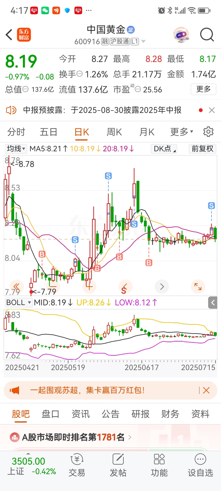The width and height of the screenshot is (221, 491).
Task: Switch to the 月K chart tab
Action: tap(147, 132)
